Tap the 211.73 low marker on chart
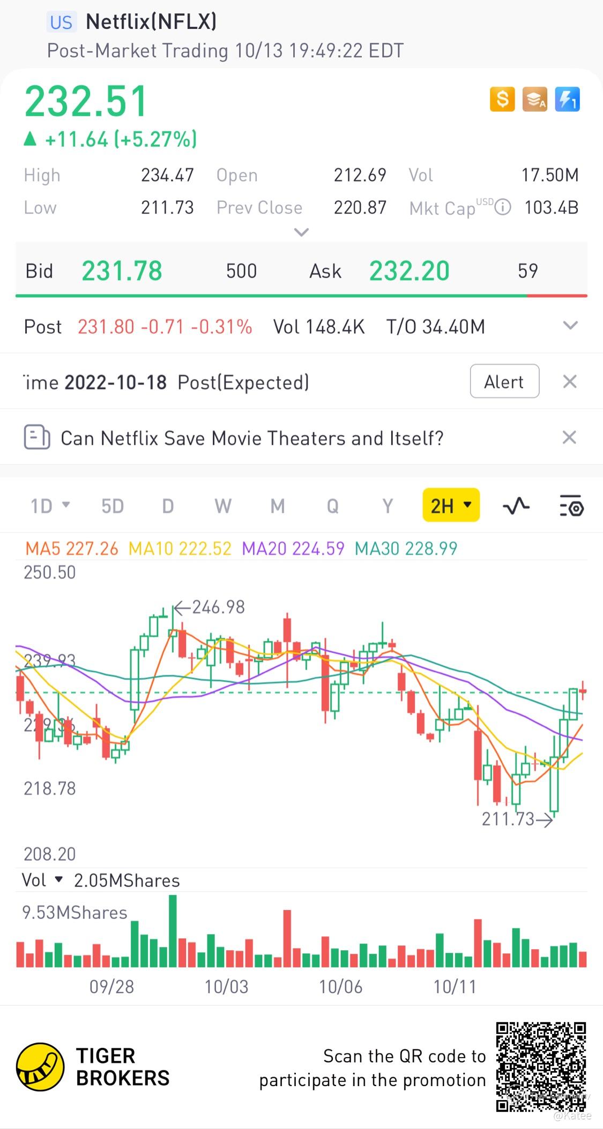 tap(517, 819)
